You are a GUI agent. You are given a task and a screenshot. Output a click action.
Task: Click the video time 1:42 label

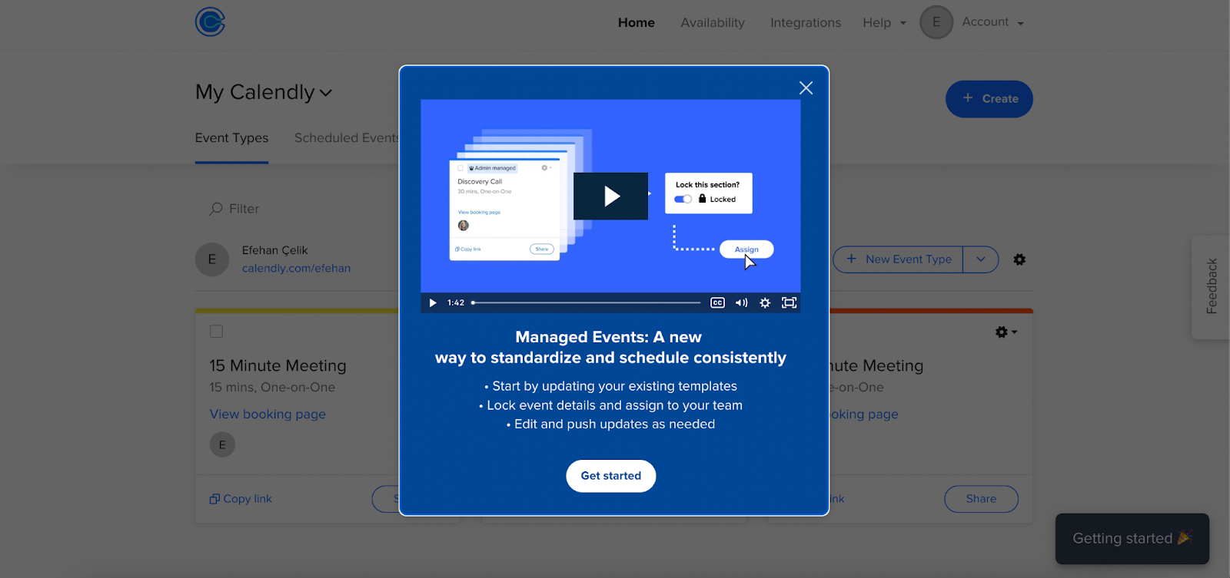pos(456,303)
